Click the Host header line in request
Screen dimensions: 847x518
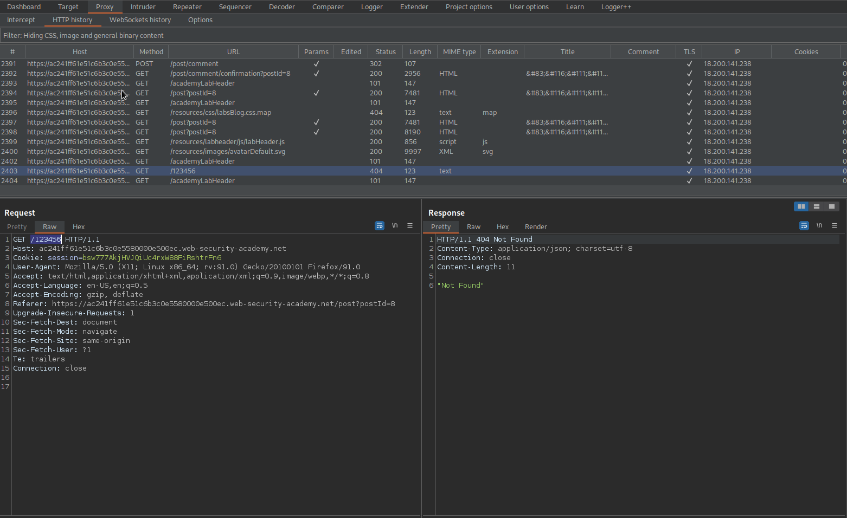tap(150, 248)
